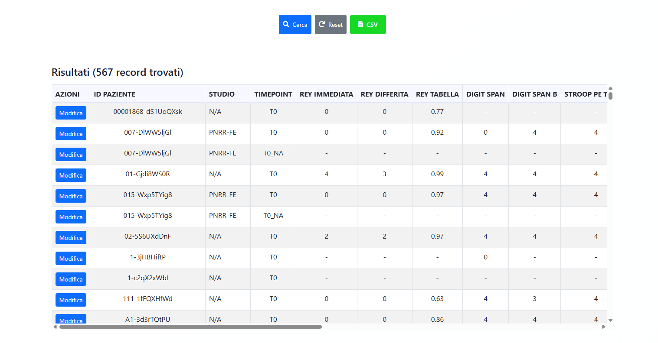Image resolution: width=658 pixels, height=343 pixels.
Task: Click the vertical table scrollbar thumb
Action: [610, 96]
